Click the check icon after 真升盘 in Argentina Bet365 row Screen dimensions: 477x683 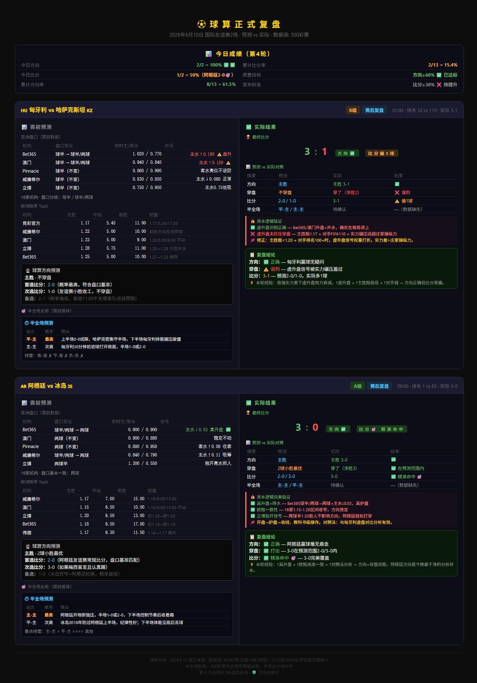[228, 430]
